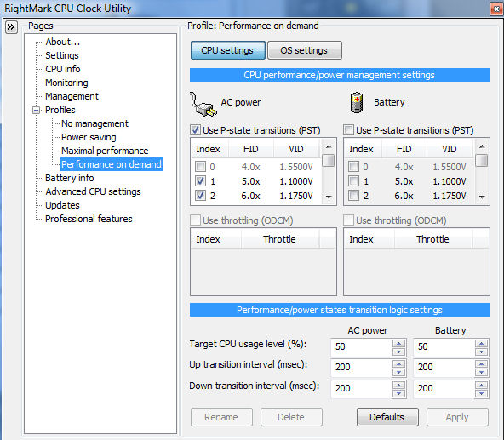
Task: Select the Power saving profile
Action: click(89, 137)
